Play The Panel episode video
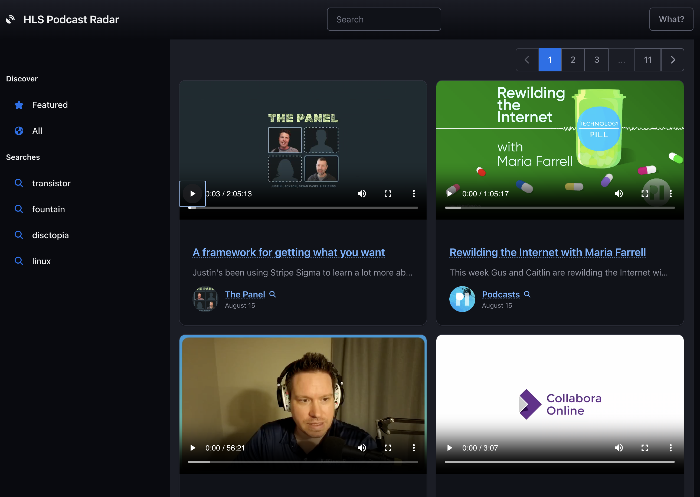Viewport: 700px width, 497px height. coord(192,193)
